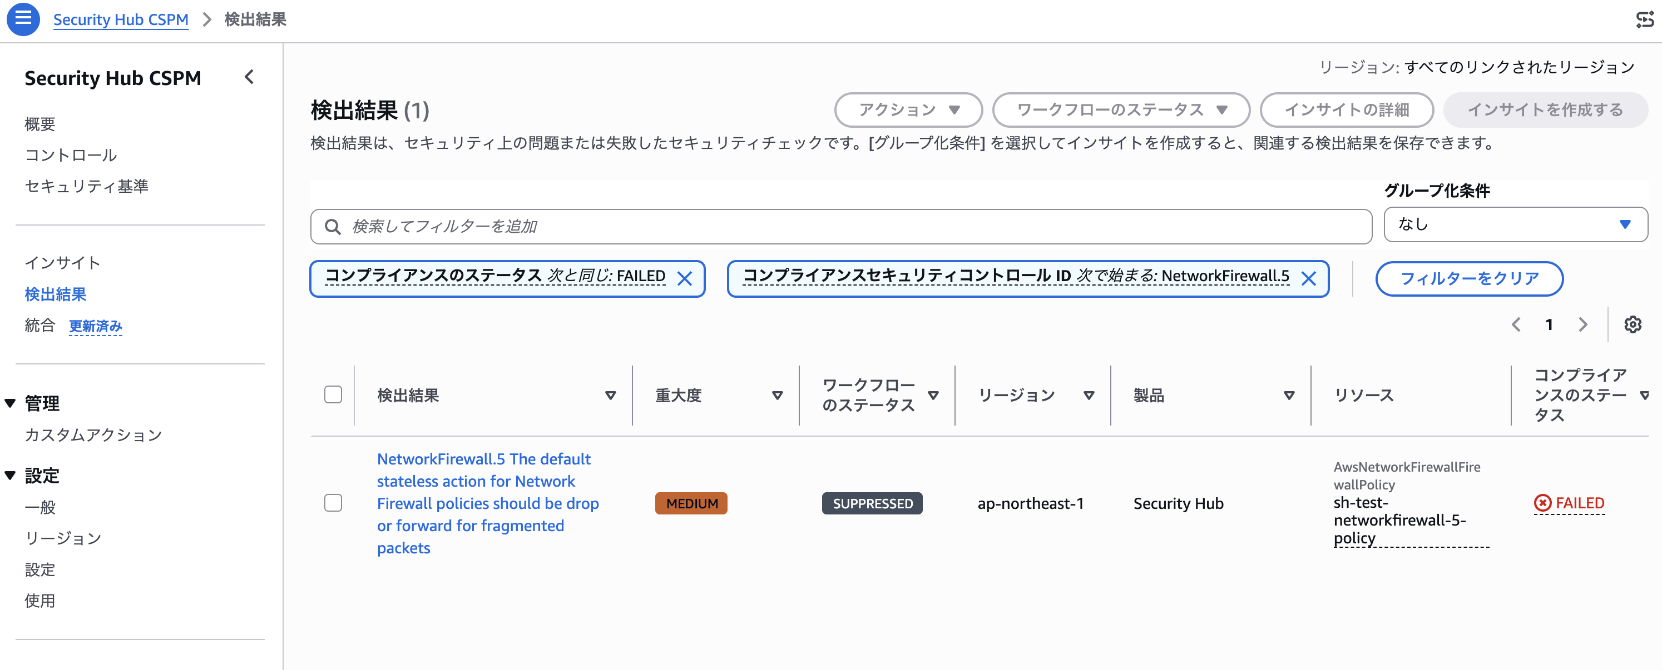The image size is (1662, 670).
Task: Open table preferences gear icon
Action: pos(1633,324)
